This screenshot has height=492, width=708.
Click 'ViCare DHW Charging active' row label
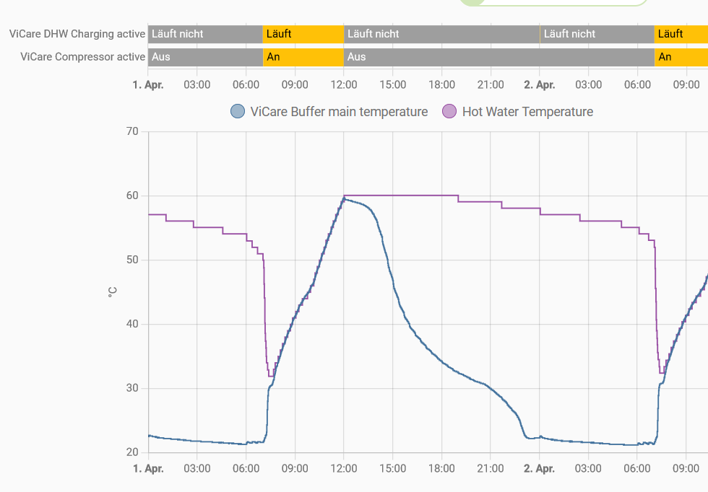point(77,34)
